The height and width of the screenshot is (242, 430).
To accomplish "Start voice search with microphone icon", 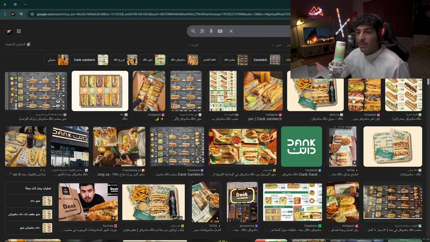I will click(211, 31).
